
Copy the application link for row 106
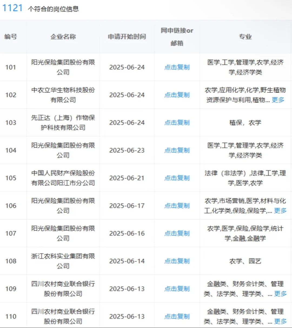coord(177,206)
